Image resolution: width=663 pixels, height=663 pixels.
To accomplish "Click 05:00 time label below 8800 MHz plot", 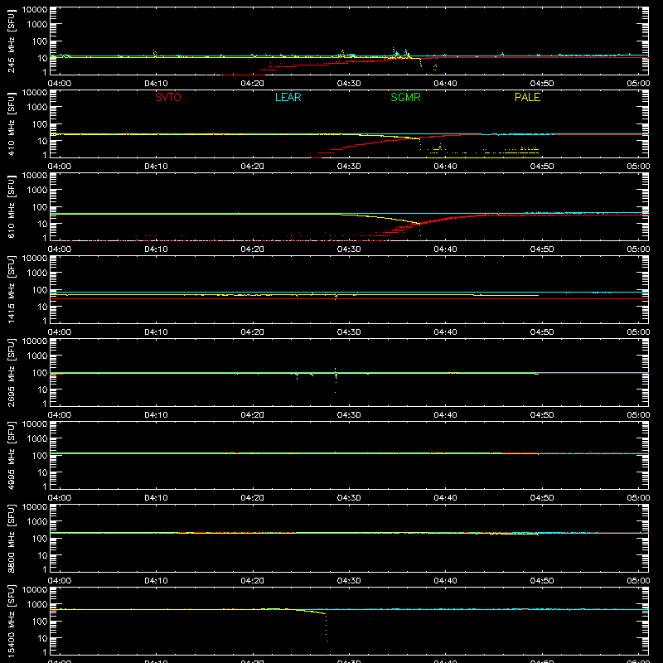I will point(638,581).
